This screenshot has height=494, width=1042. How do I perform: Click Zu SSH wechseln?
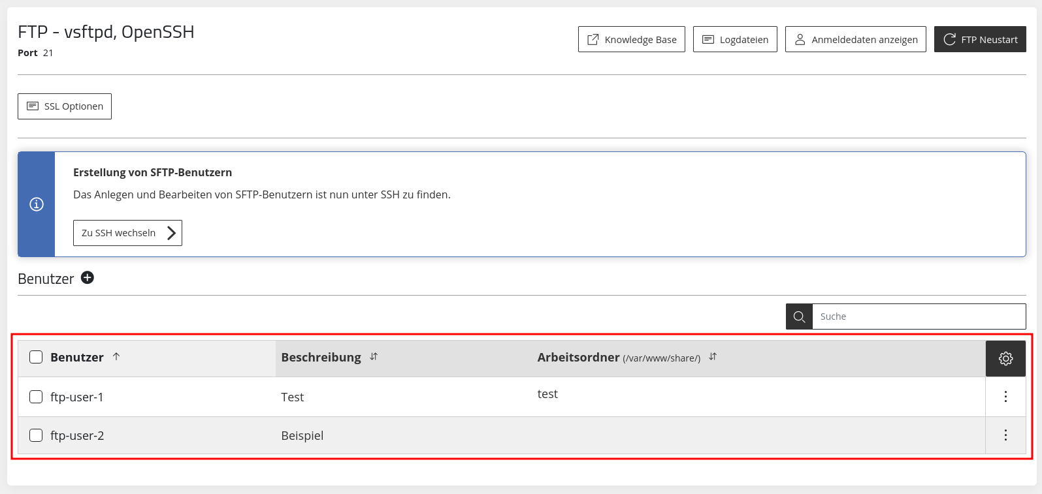127,233
